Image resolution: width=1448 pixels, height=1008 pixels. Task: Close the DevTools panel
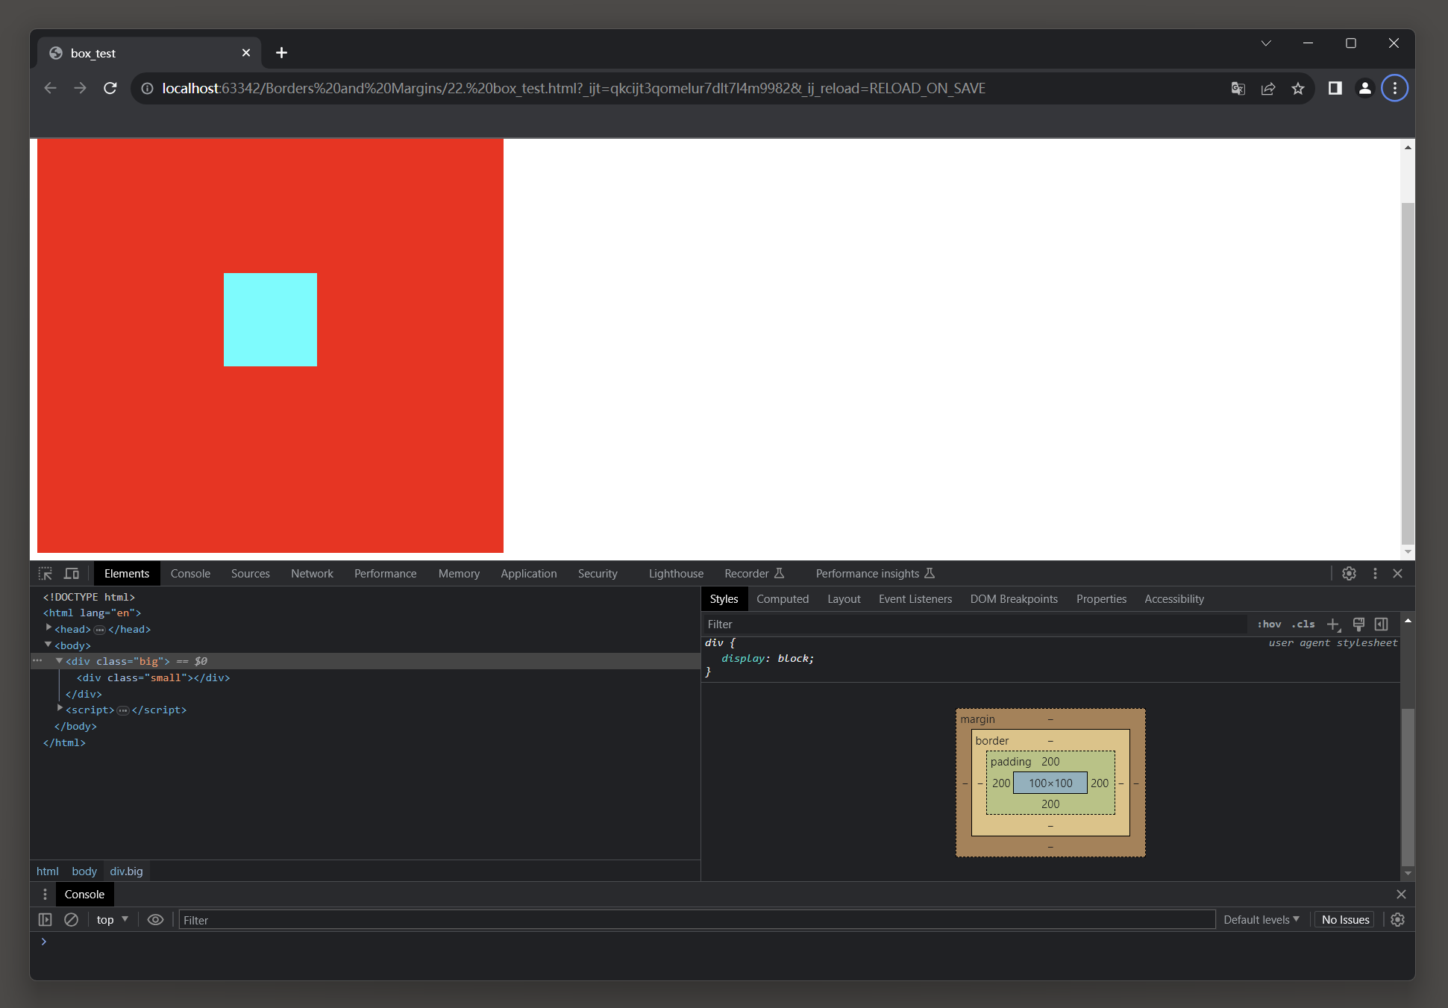pos(1398,573)
